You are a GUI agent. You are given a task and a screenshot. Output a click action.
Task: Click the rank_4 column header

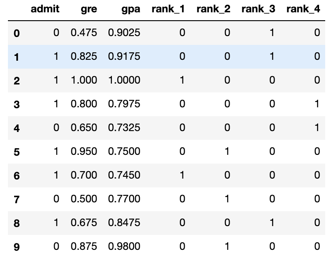tap(303, 9)
